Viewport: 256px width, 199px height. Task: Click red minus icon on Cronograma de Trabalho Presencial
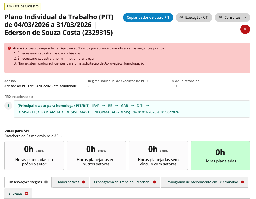(155, 182)
